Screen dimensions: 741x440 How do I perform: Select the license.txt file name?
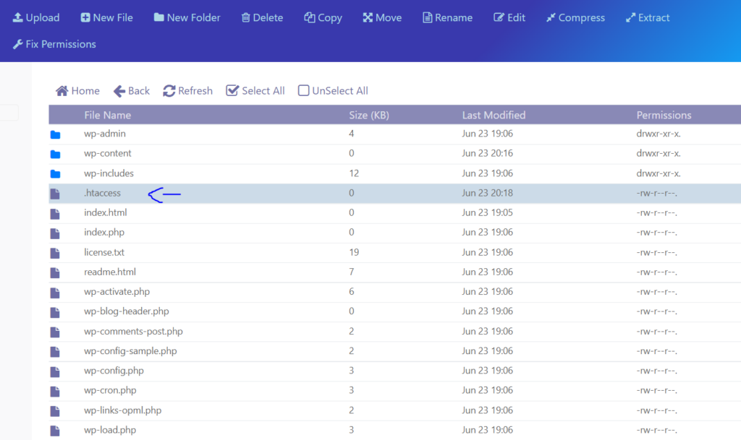coord(104,252)
